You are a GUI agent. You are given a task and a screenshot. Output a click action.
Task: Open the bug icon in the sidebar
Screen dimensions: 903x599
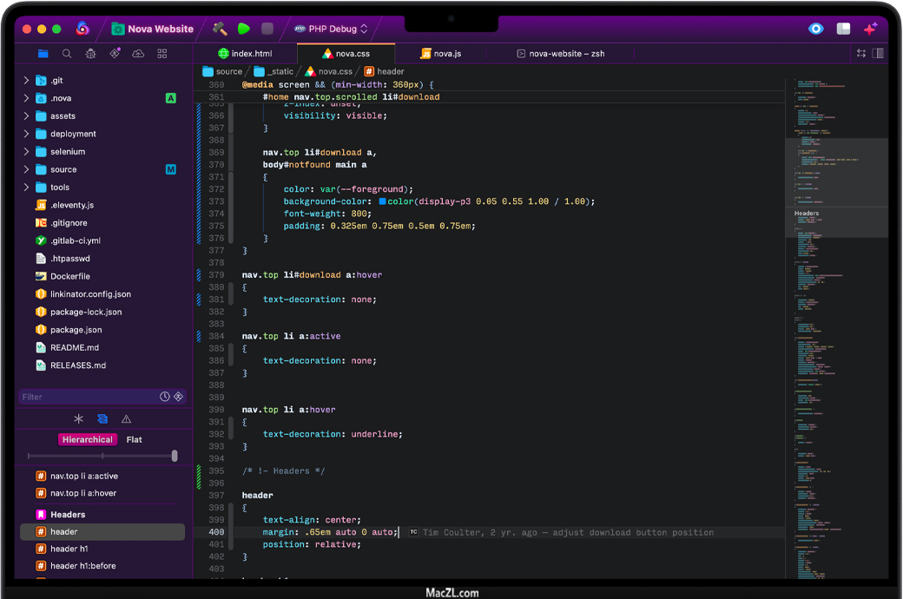coord(90,54)
